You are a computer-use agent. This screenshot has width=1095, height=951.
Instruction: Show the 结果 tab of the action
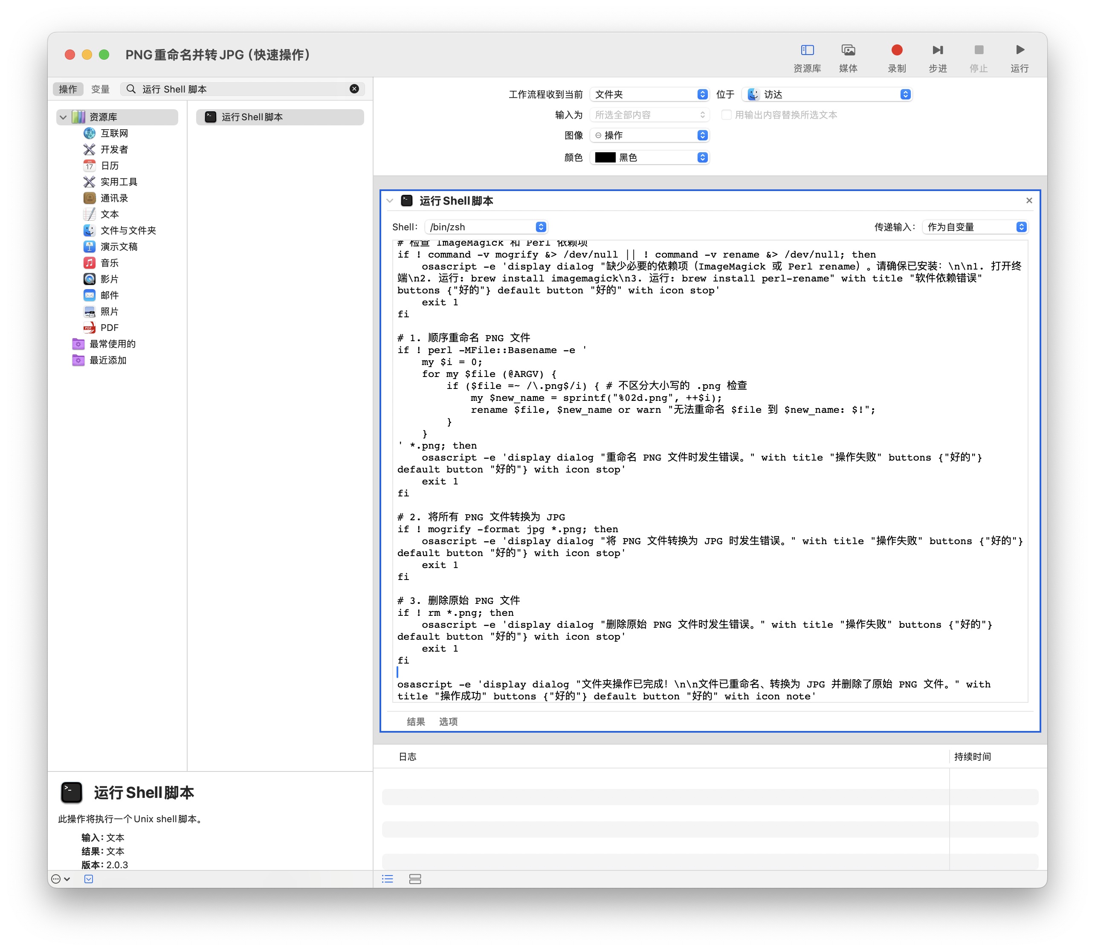[x=415, y=721]
